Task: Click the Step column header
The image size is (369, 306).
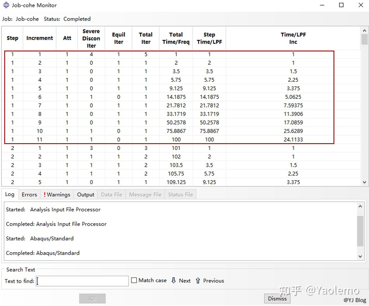Action: pos(12,38)
